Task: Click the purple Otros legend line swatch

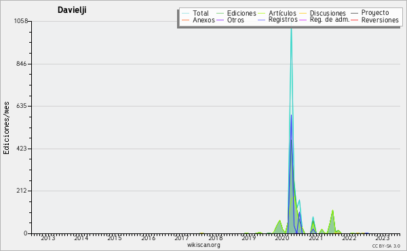Action: point(220,20)
